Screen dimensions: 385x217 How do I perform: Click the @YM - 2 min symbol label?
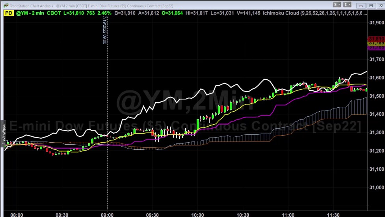click(30, 13)
